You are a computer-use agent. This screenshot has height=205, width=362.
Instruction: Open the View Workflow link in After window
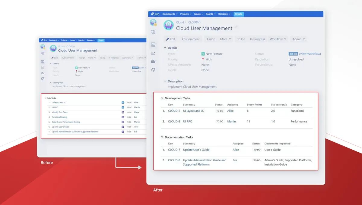(x=310, y=54)
